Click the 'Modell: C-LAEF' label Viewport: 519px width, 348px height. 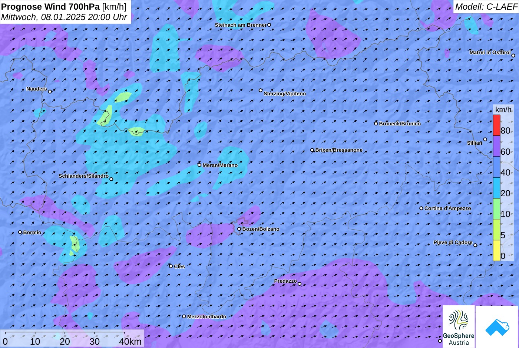[x=486, y=7]
